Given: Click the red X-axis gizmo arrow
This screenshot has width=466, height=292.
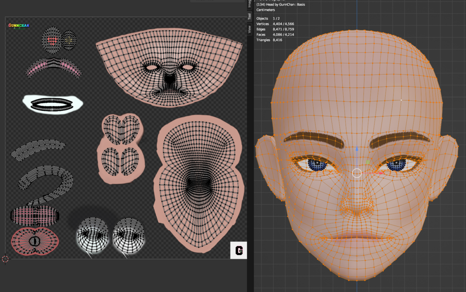Looking at the screenshot, I should pos(381,173).
